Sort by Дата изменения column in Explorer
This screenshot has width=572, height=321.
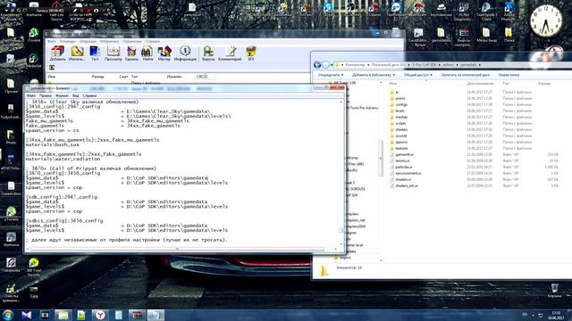pyautogui.click(x=480, y=84)
